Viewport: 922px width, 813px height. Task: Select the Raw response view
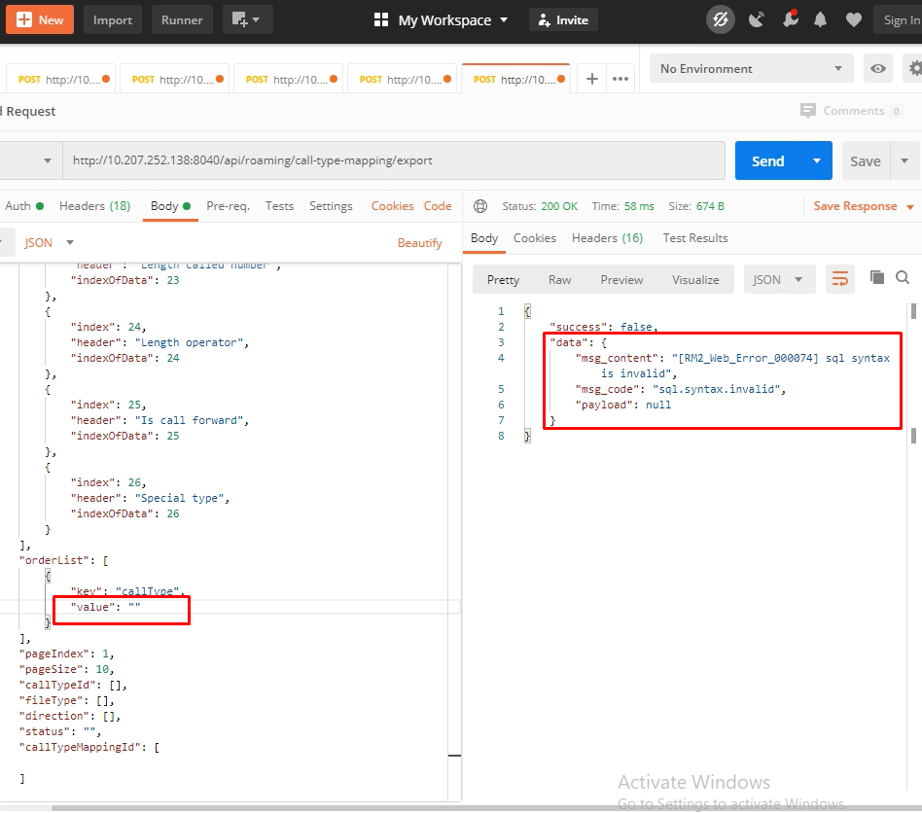tap(559, 280)
